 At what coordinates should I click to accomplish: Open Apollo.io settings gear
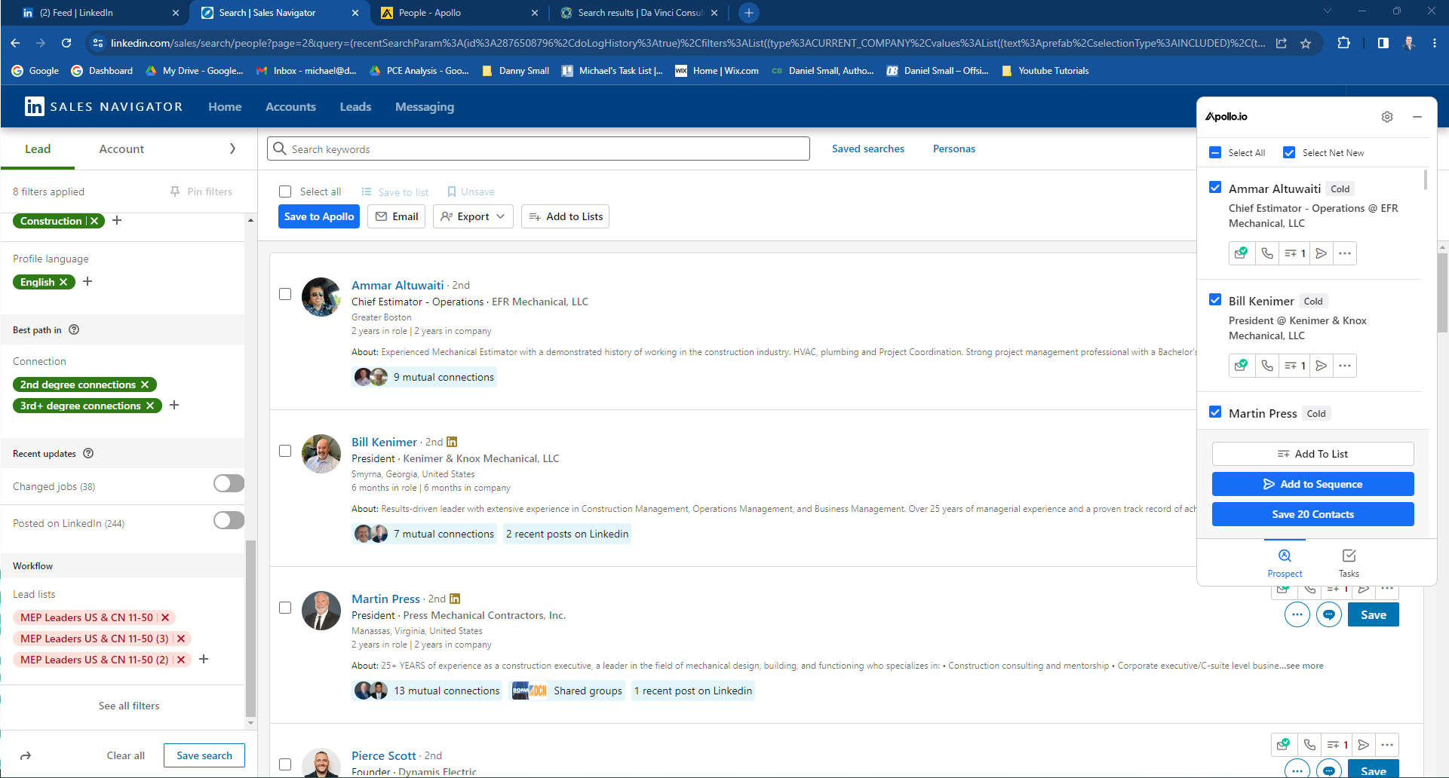click(x=1387, y=117)
